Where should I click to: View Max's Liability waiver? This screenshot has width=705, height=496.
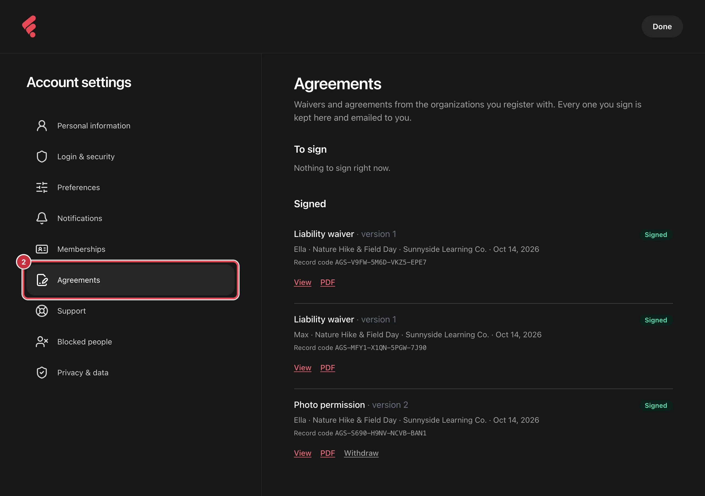[x=302, y=368]
